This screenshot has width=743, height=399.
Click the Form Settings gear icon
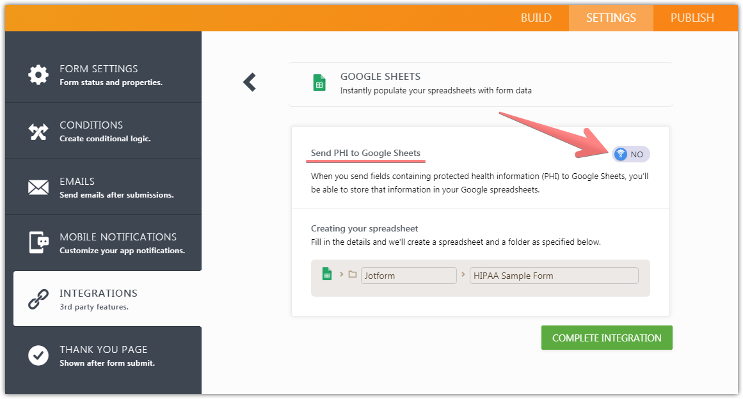[38, 75]
